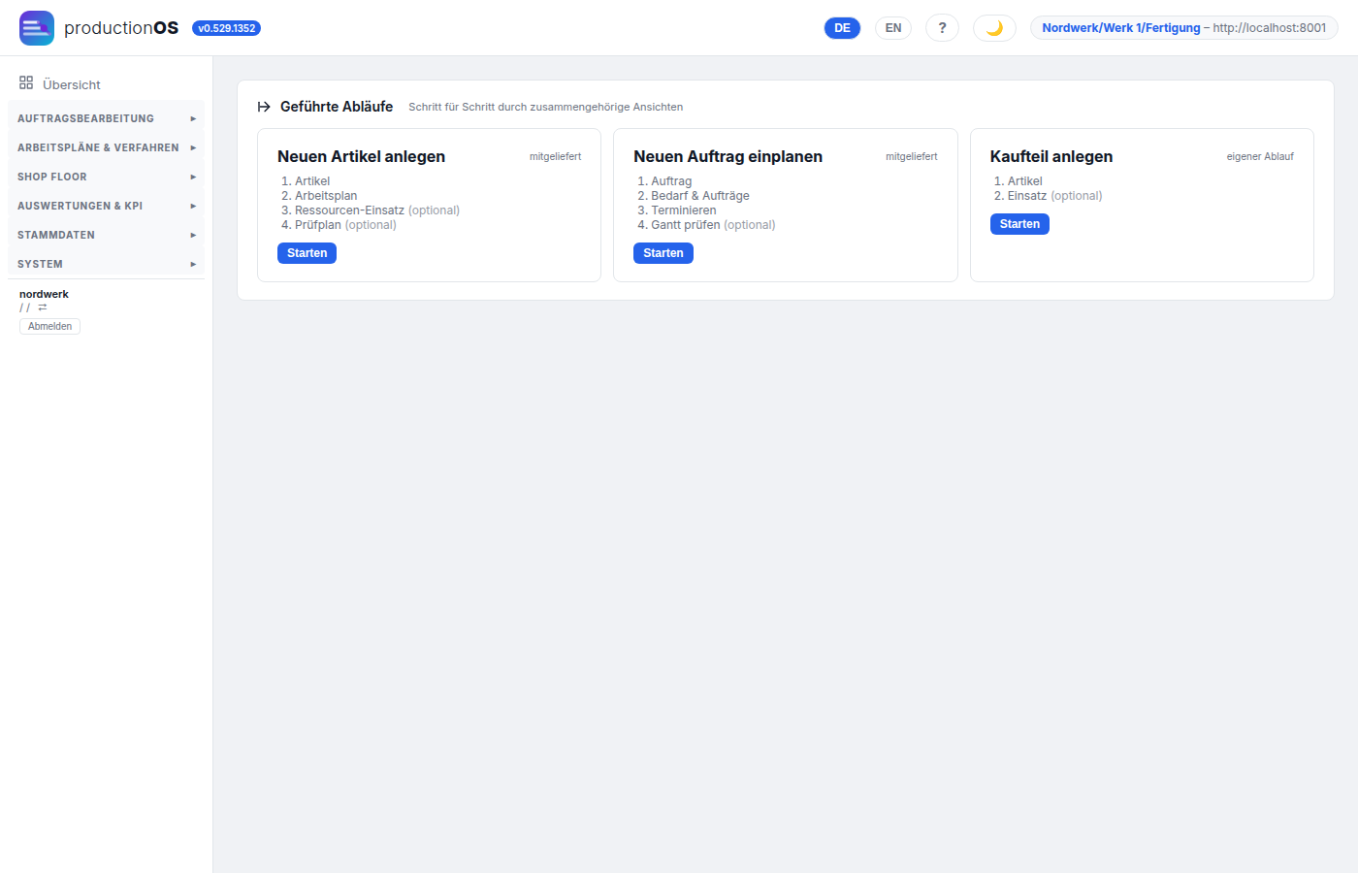Screen dimensions: 1358x873
Task: Start the Kaufteil anlegen workflow
Action: click(x=1019, y=224)
